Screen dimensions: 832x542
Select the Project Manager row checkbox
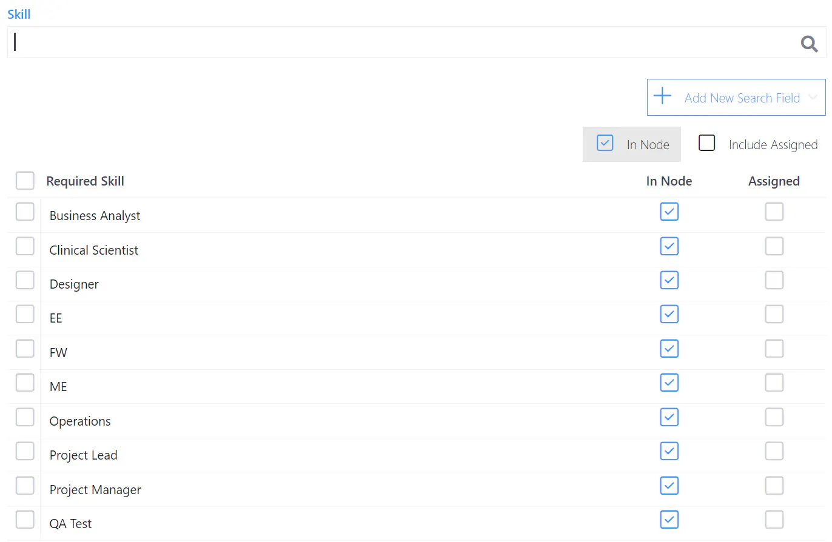(25, 486)
